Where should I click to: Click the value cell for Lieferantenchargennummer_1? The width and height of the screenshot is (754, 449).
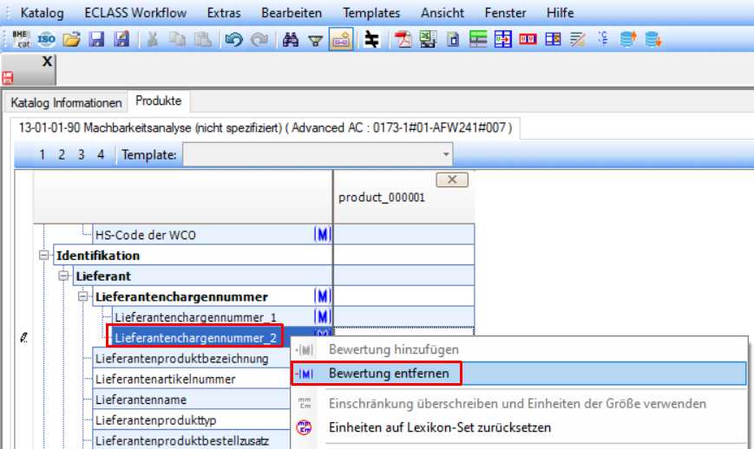click(x=404, y=317)
